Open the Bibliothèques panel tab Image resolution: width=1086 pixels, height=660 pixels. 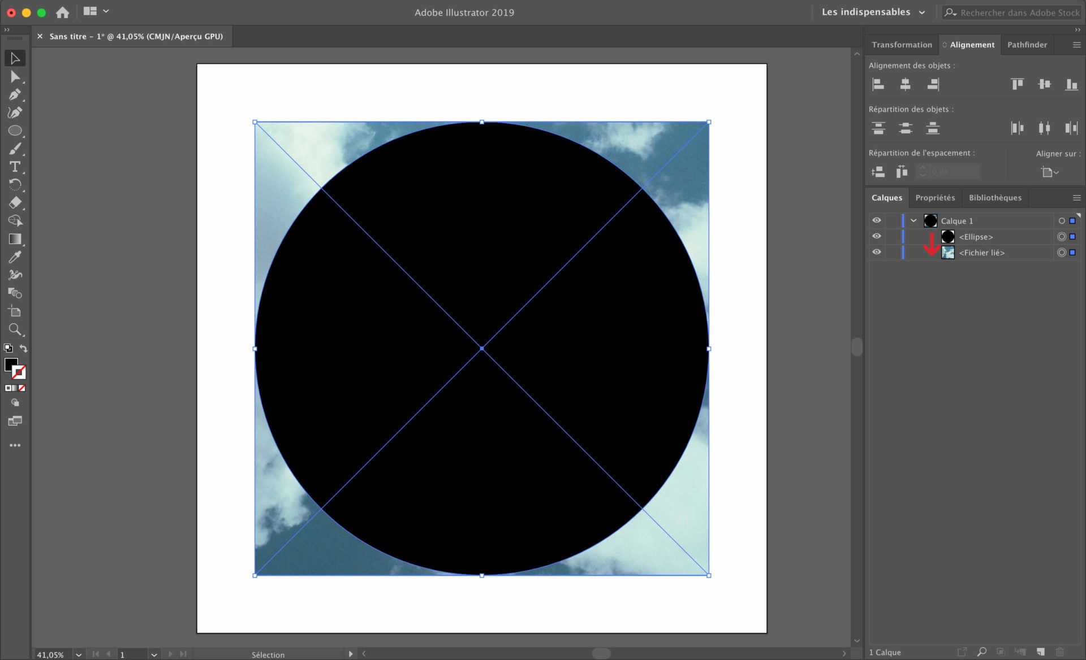click(x=994, y=198)
